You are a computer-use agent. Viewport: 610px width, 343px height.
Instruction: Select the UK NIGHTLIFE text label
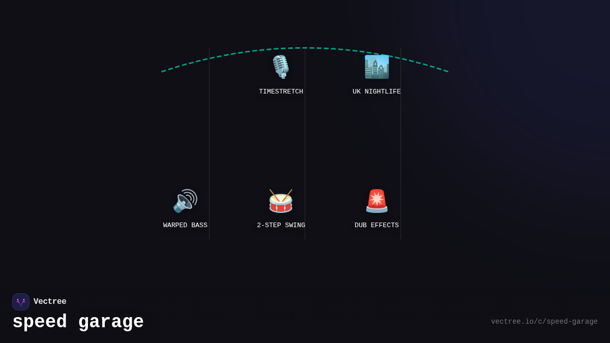[x=377, y=92]
